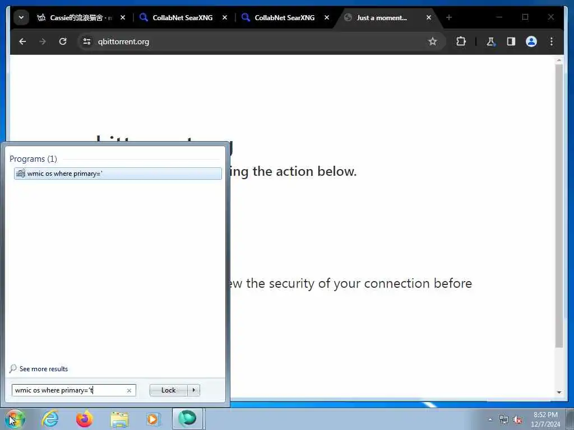This screenshot has height=430, width=574.
Task: Open Chrome three-dot menu
Action: point(552,41)
